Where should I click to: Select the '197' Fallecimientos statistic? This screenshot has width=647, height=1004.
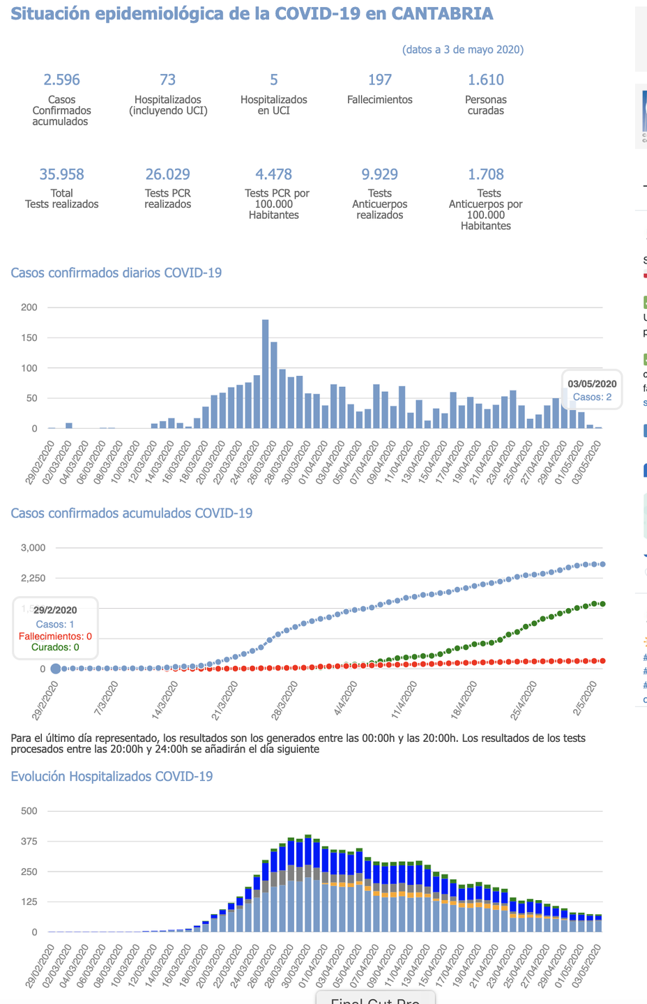point(380,80)
